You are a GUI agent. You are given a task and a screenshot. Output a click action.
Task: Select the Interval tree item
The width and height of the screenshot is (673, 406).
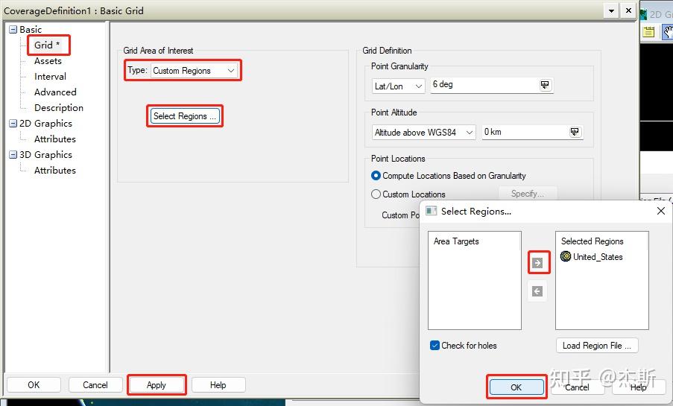pyautogui.click(x=50, y=77)
